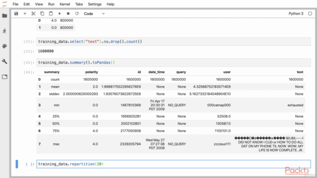The width and height of the screenshot is (317, 178).
Task: Click the max id value 2329205794
Action: [130, 144]
